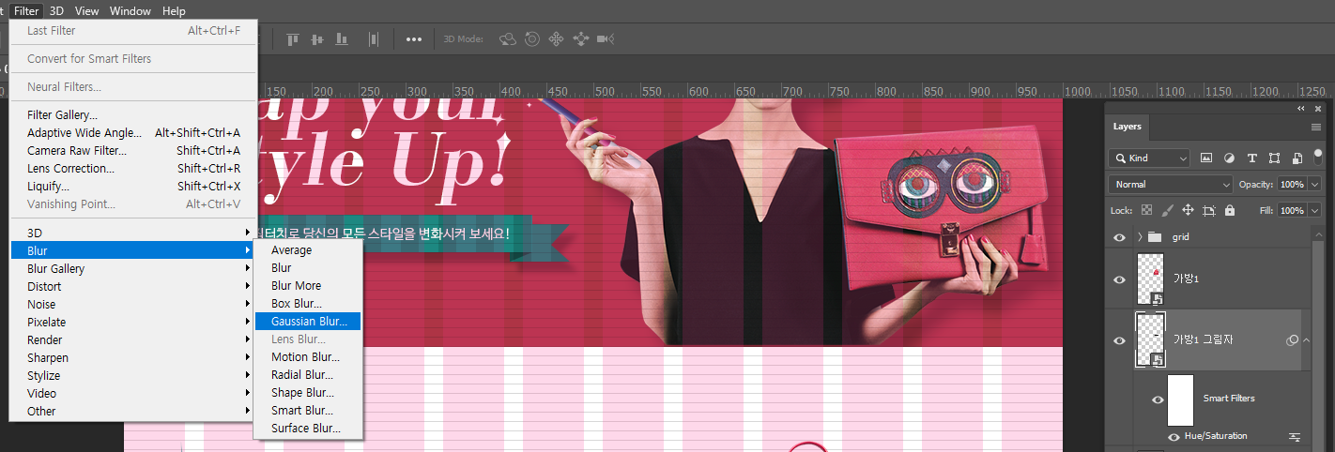Click the Lock all padlock icon
The image size is (1335, 452).
coord(1230,210)
